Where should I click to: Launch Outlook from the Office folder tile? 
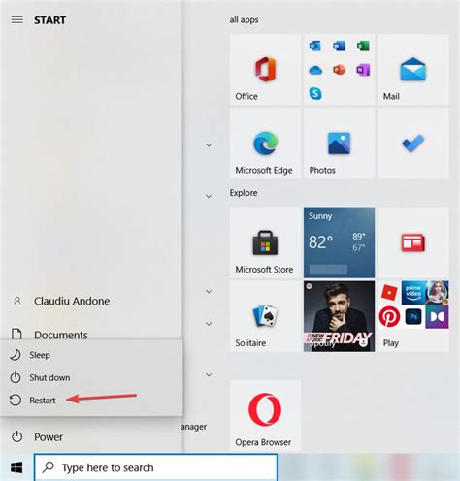click(314, 46)
